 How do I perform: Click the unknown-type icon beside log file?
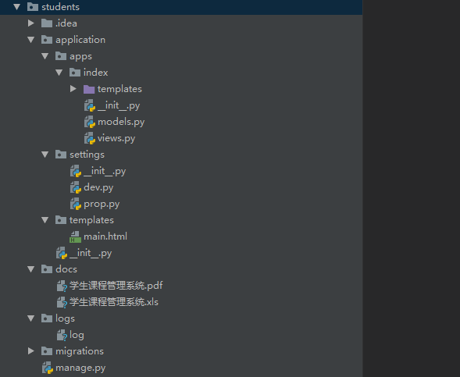pos(62,336)
